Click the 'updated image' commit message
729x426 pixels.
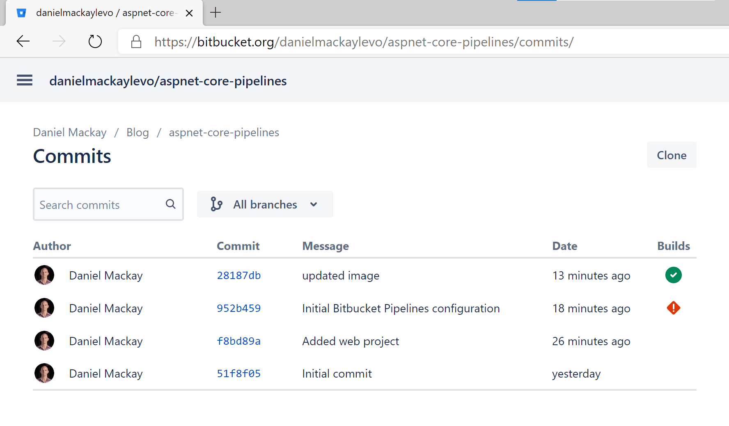(x=341, y=275)
